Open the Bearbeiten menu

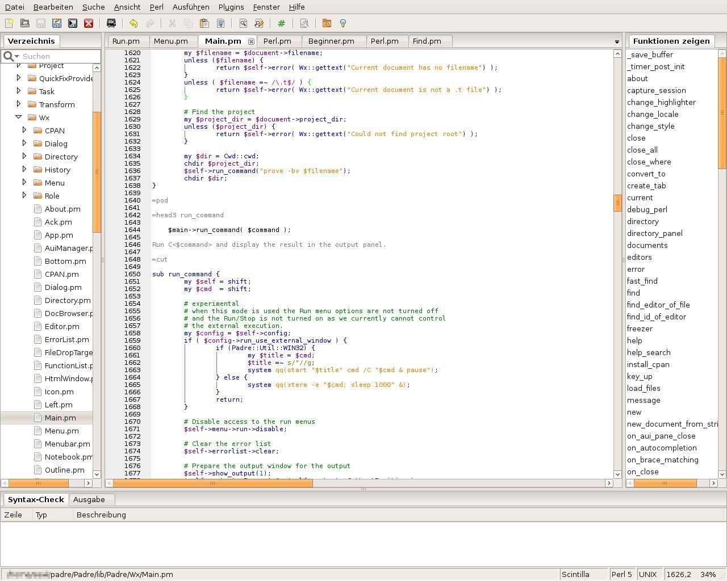click(53, 7)
